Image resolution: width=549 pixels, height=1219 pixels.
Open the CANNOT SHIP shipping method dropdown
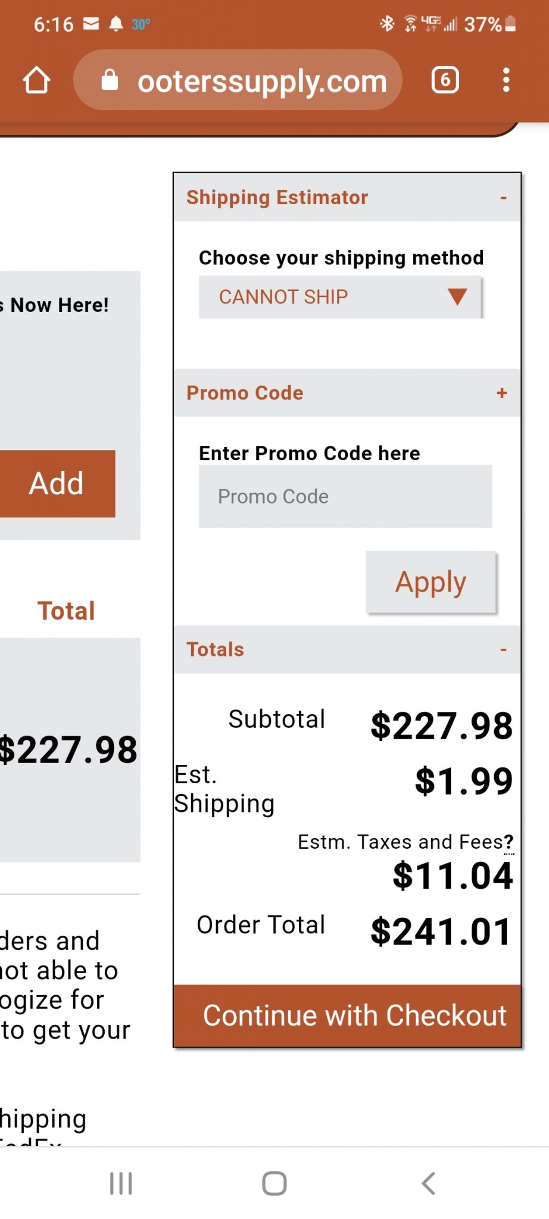point(341,297)
